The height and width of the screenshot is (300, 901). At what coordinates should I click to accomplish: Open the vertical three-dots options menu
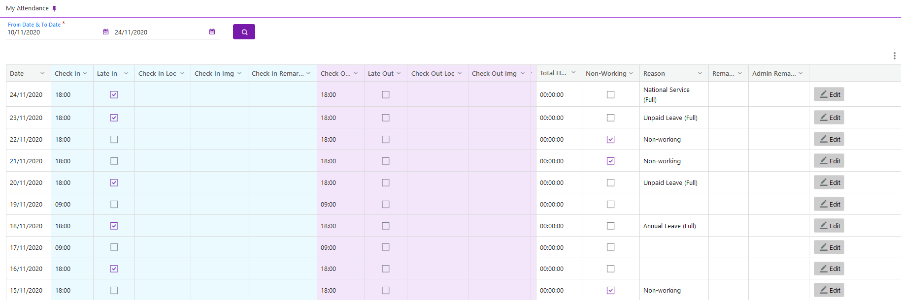coord(894,56)
